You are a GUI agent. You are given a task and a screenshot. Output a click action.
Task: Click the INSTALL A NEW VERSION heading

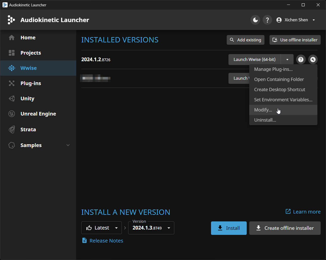point(126,212)
